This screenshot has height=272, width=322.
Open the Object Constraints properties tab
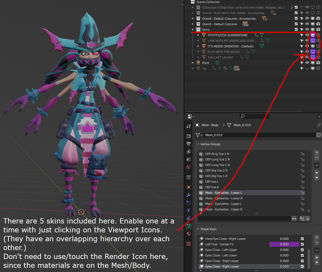(189, 218)
